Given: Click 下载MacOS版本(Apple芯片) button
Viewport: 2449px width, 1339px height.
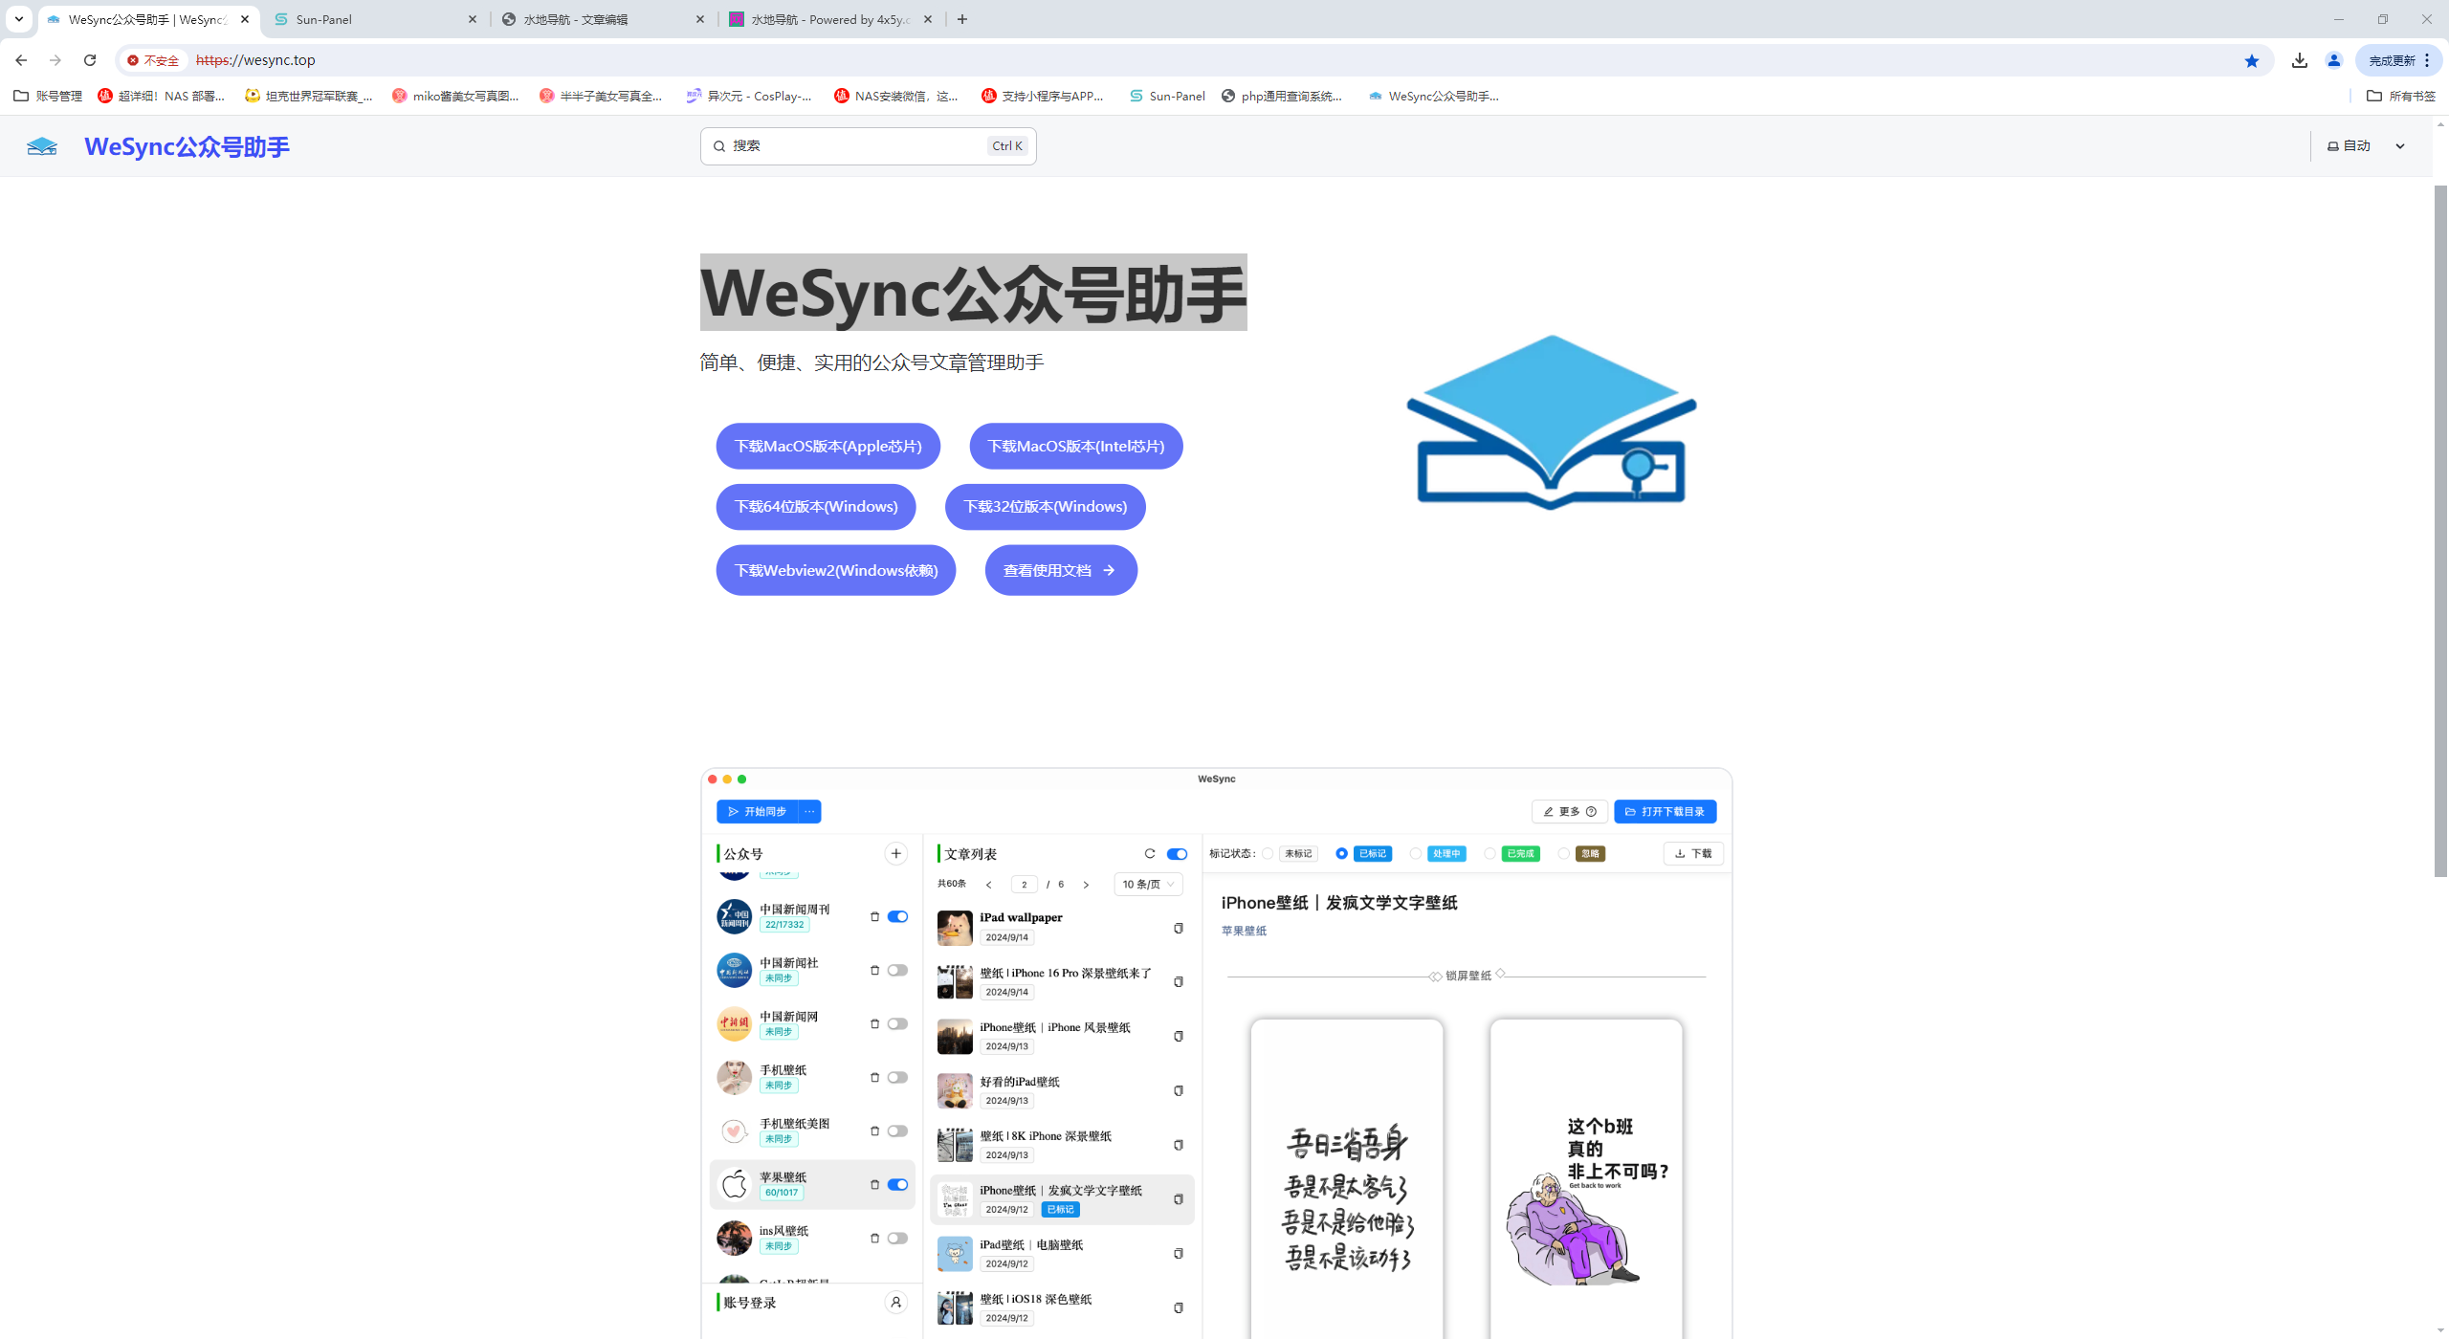Looking at the screenshot, I should pos(827,447).
